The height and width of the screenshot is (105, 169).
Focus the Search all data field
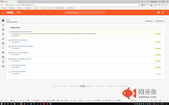(x=85, y=12)
